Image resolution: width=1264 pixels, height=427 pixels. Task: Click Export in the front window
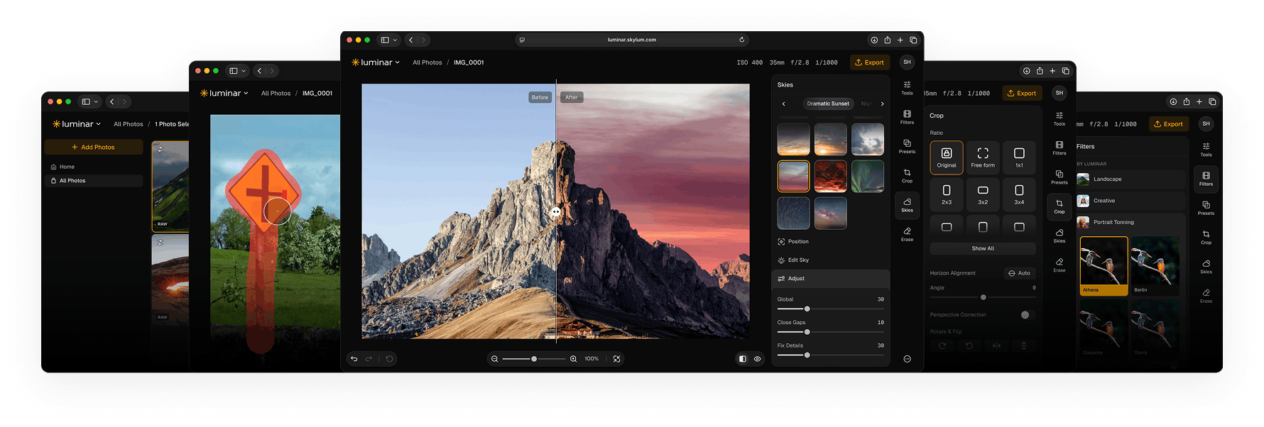869,62
